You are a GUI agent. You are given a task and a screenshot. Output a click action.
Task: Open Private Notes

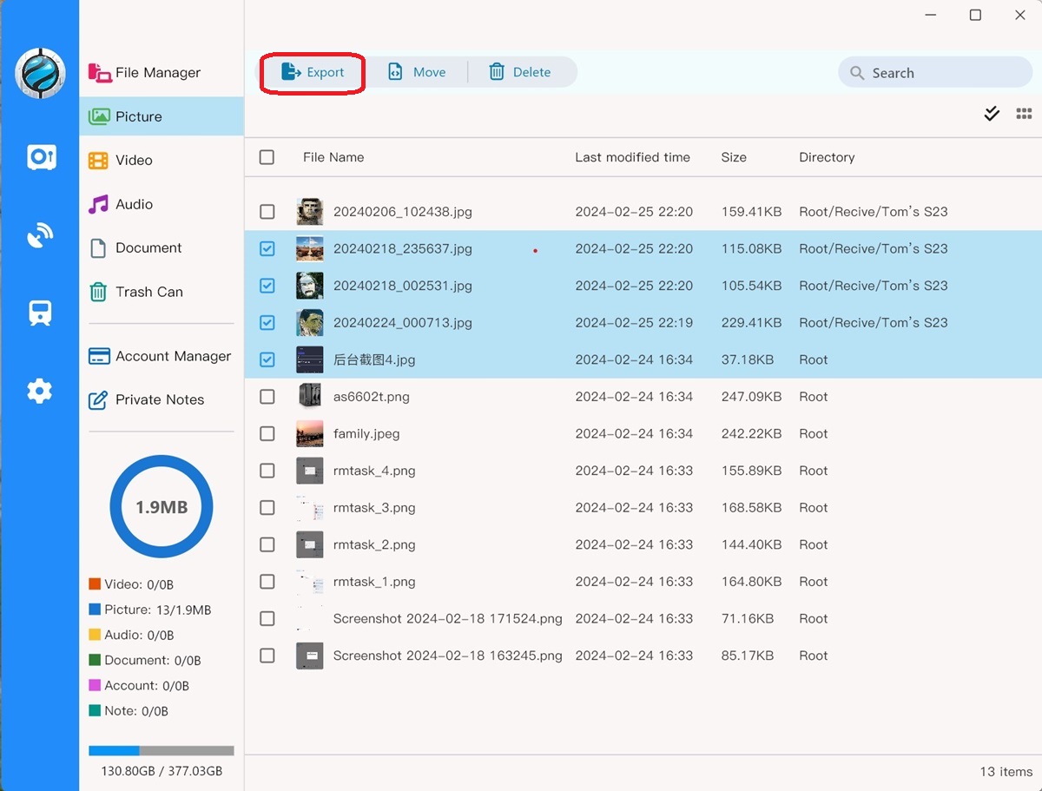coord(148,399)
